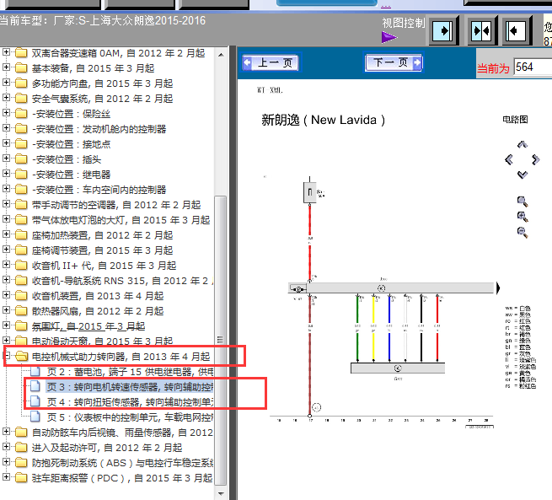
Task: Click the purple arrow under 视图控制
Action: [389, 37]
